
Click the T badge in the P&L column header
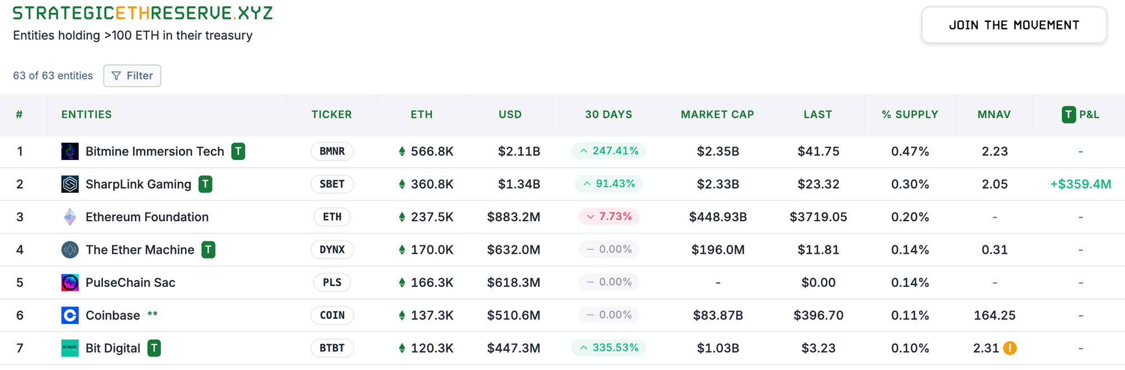(x=1068, y=115)
